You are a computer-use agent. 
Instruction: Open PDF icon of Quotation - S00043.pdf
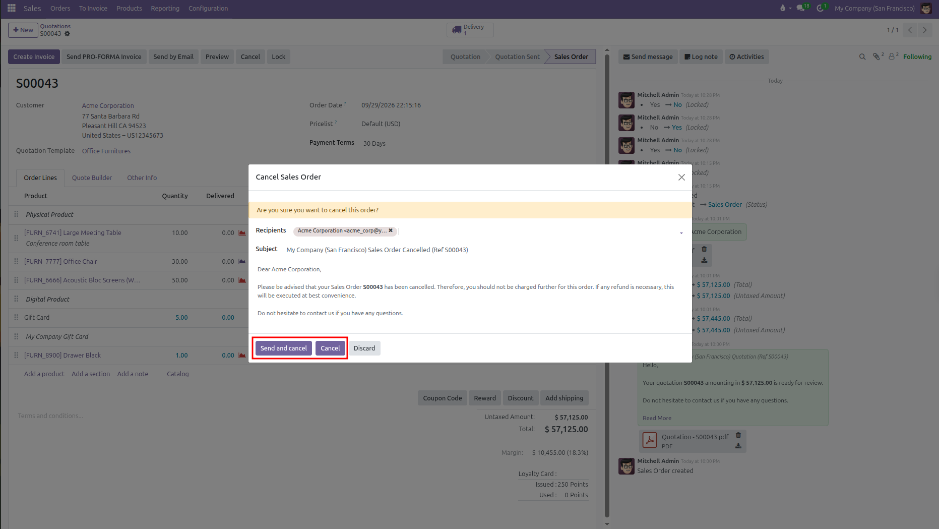pos(650,440)
